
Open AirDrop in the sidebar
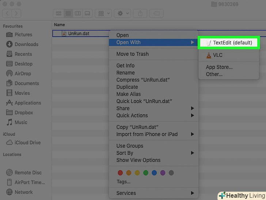[x=19, y=74]
